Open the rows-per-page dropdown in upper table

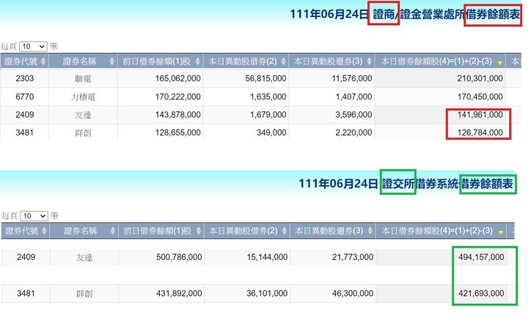click(x=33, y=46)
